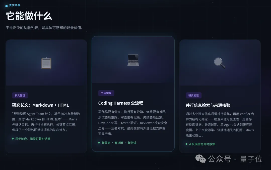This screenshot has height=170, width=271.
Task: Click the magnifying glass icon
Action: pyautogui.click(x=220, y=63)
